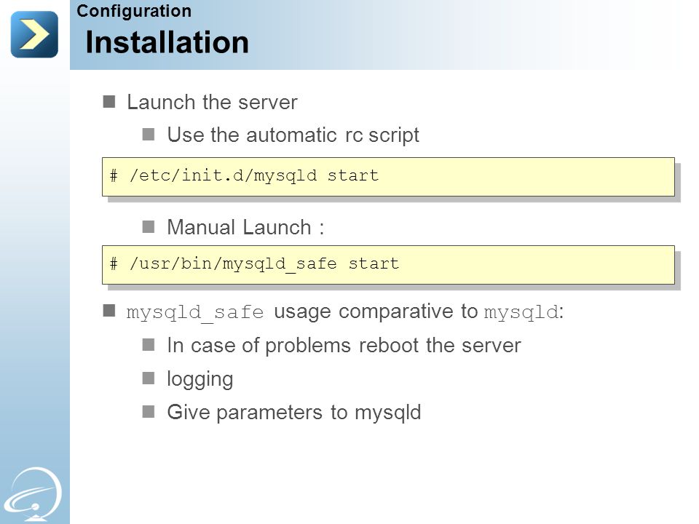Click the logging bullet text
This screenshot has width=699, height=524.
(200, 380)
